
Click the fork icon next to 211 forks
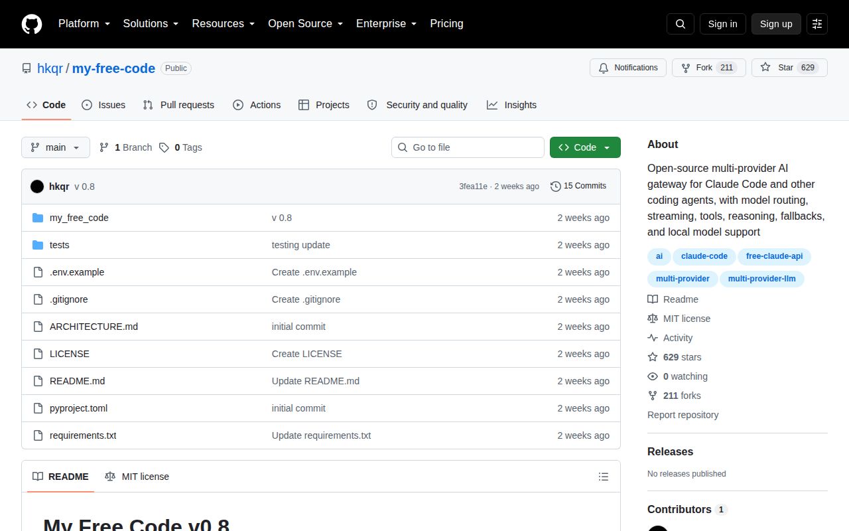click(x=653, y=396)
